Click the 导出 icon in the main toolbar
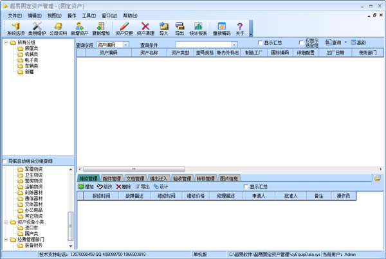The image size is (386, 259). pos(179,29)
